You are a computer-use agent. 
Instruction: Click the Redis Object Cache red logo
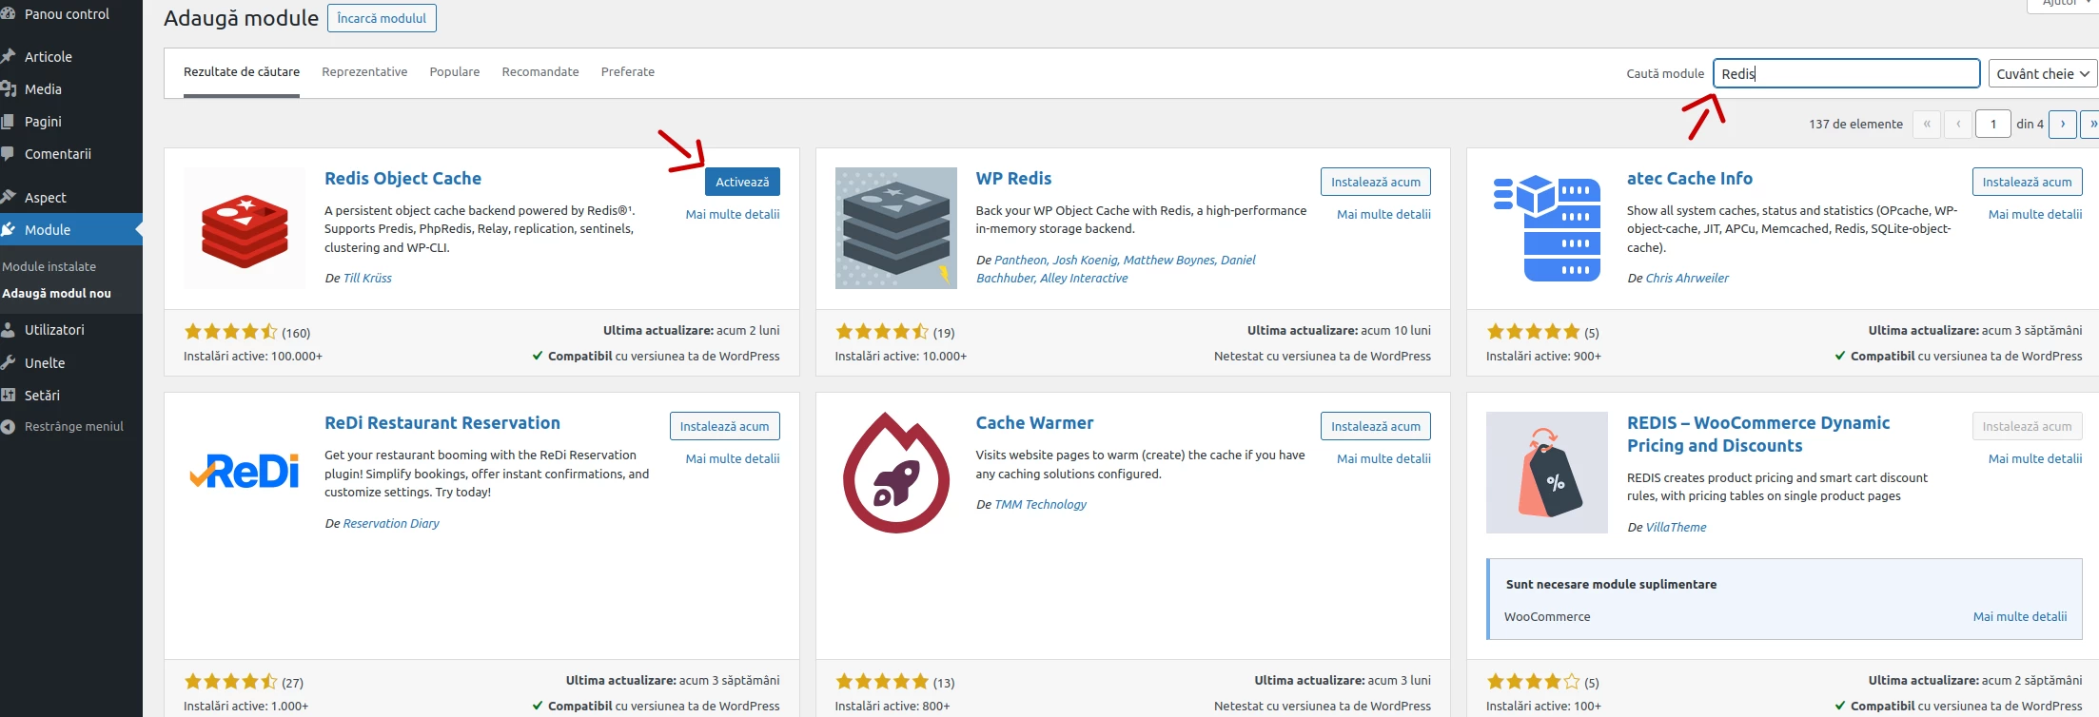pos(245,228)
